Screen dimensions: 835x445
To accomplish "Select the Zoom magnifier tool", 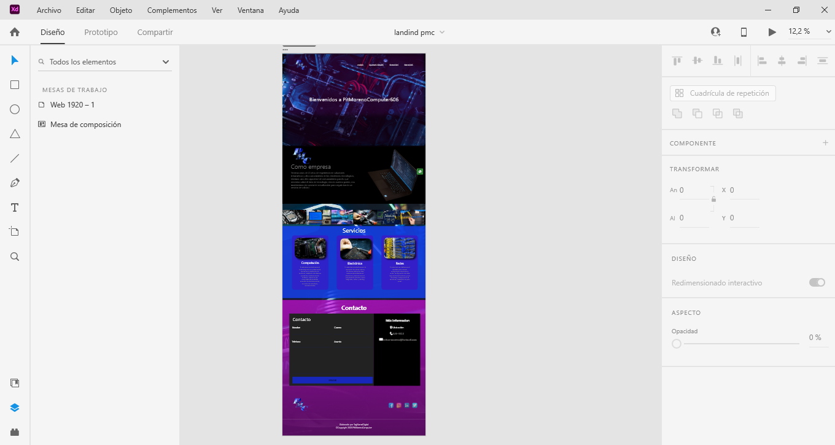I will coord(15,257).
